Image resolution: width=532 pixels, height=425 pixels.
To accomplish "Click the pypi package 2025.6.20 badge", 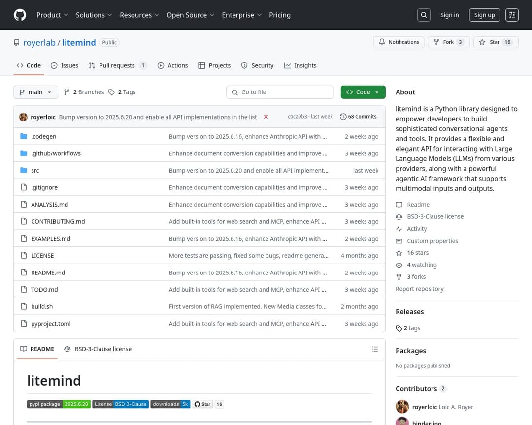I will tap(59, 404).
